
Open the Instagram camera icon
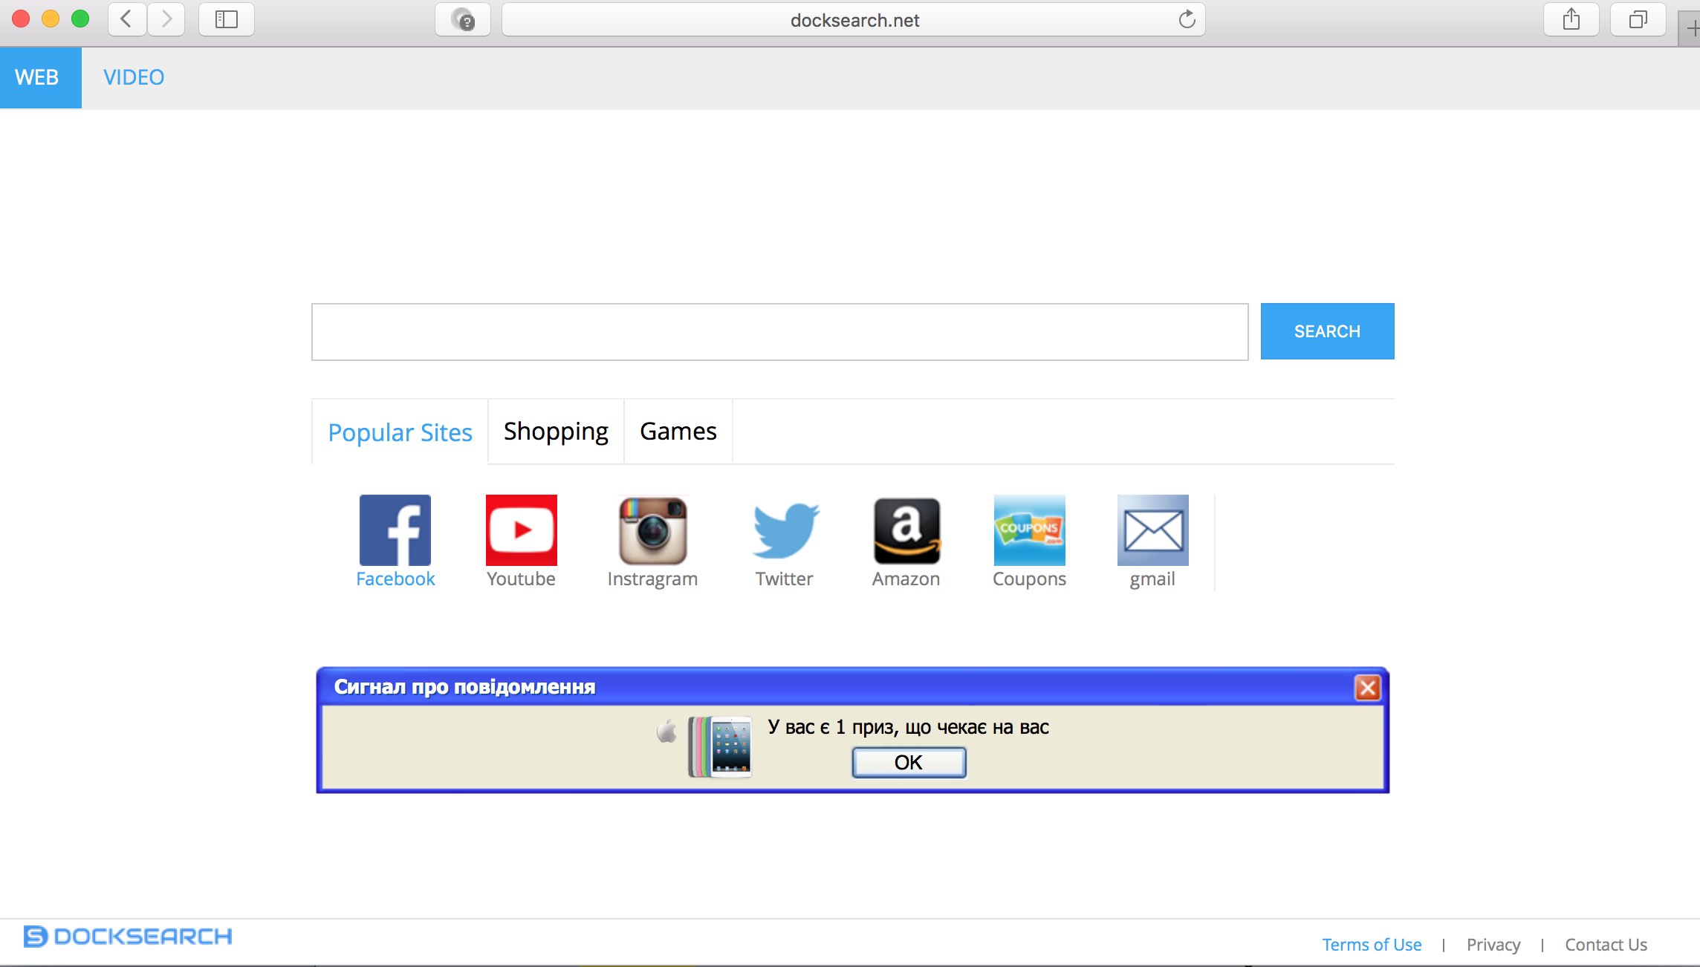click(x=652, y=530)
